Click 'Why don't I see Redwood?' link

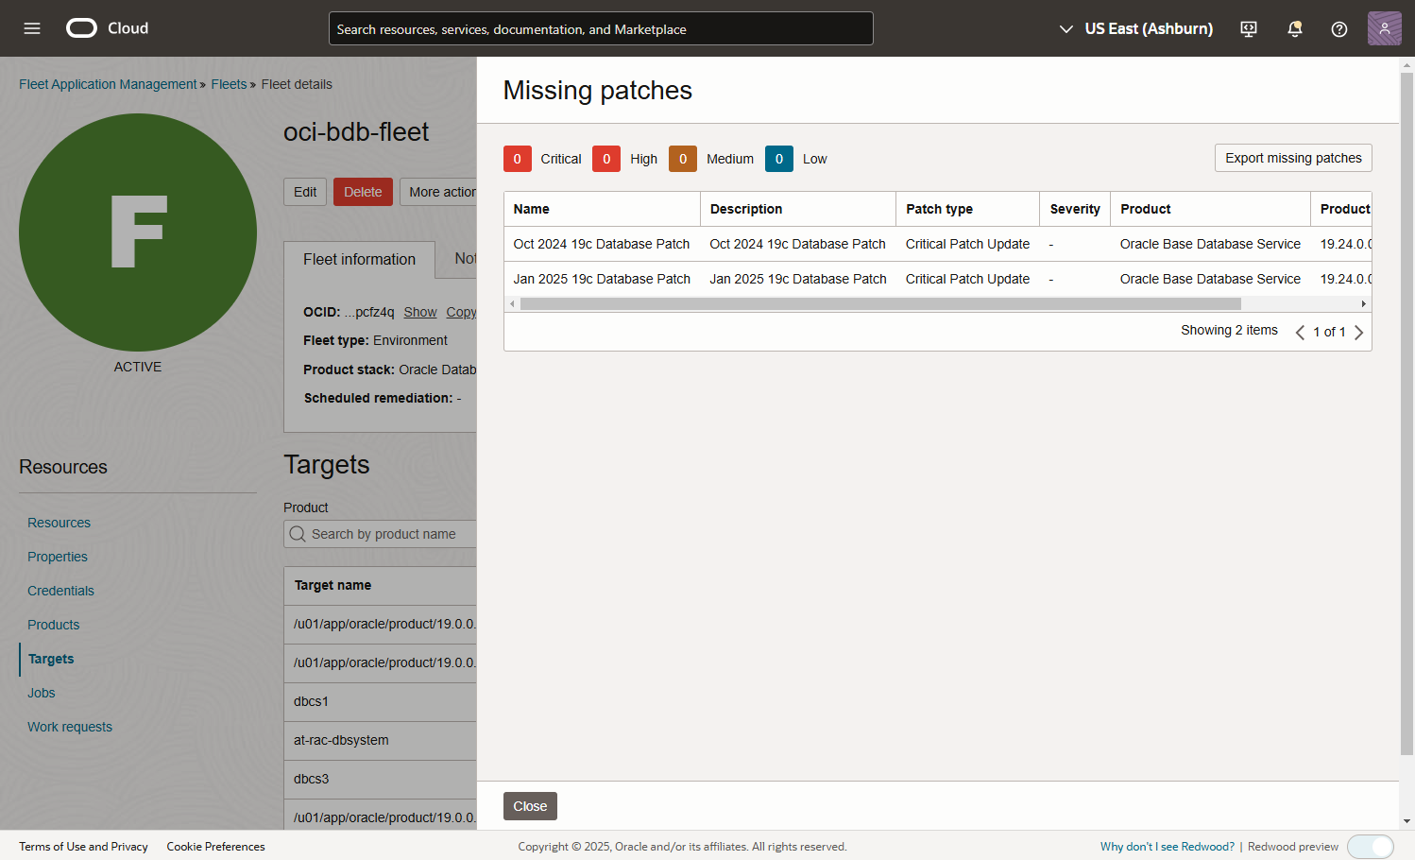(1168, 847)
